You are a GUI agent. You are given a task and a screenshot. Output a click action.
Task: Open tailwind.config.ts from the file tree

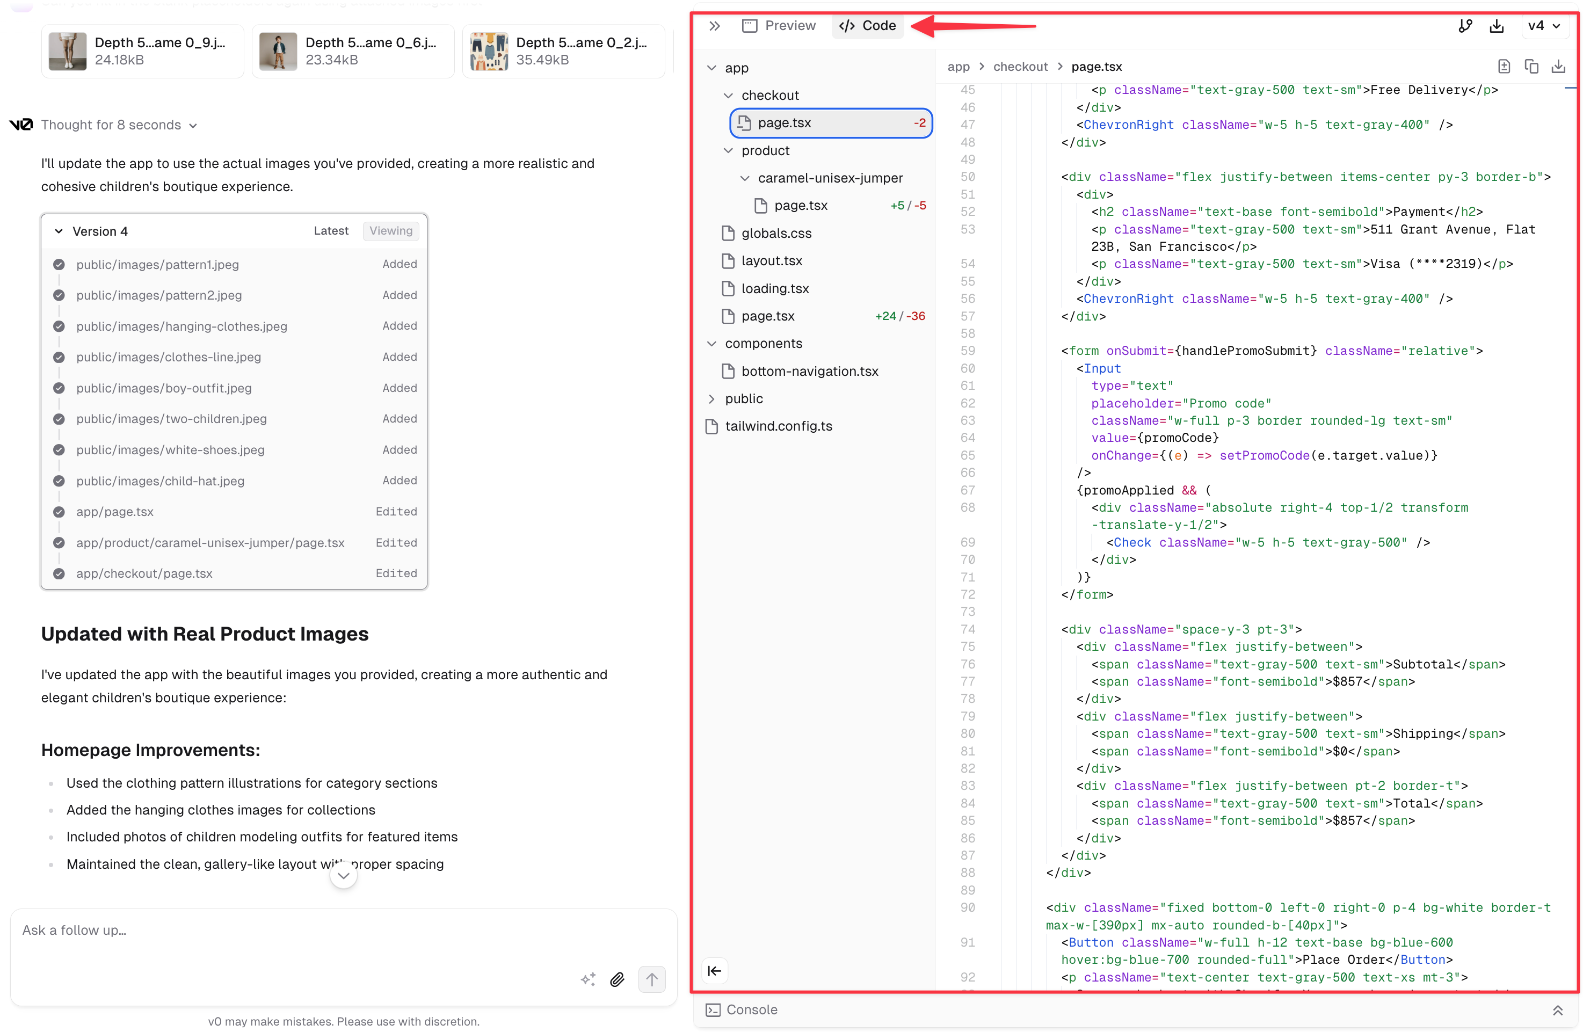coord(779,426)
